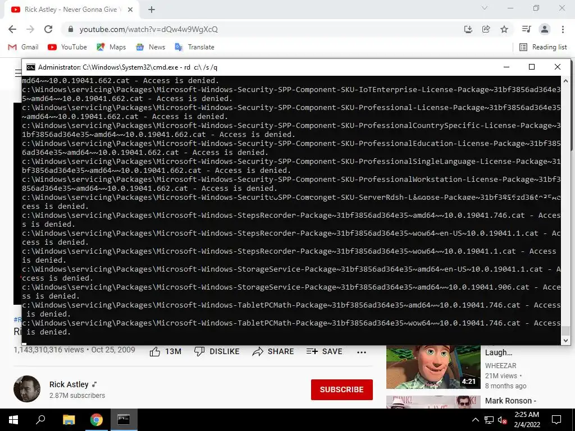Open Windows taskbar search
Screen dimensions: 575x431
click(x=40, y=420)
